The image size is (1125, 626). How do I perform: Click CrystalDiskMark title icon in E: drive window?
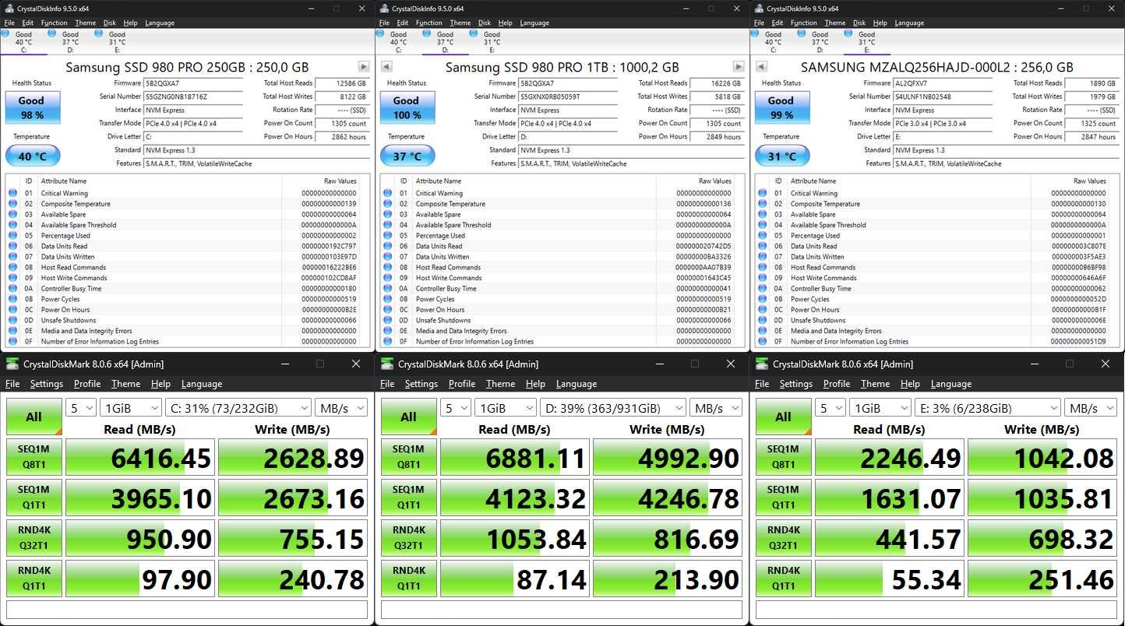click(761, 364)
